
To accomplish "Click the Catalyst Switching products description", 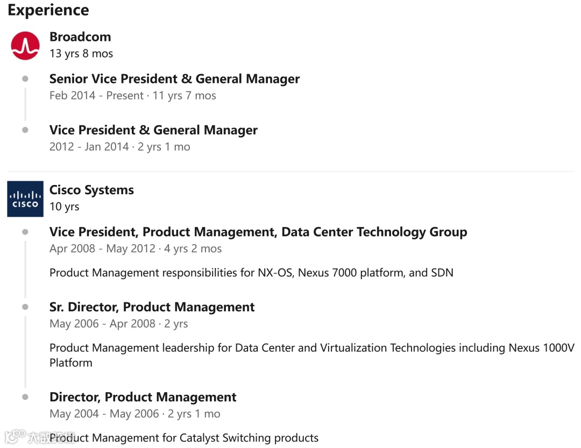I will point(184,438).
